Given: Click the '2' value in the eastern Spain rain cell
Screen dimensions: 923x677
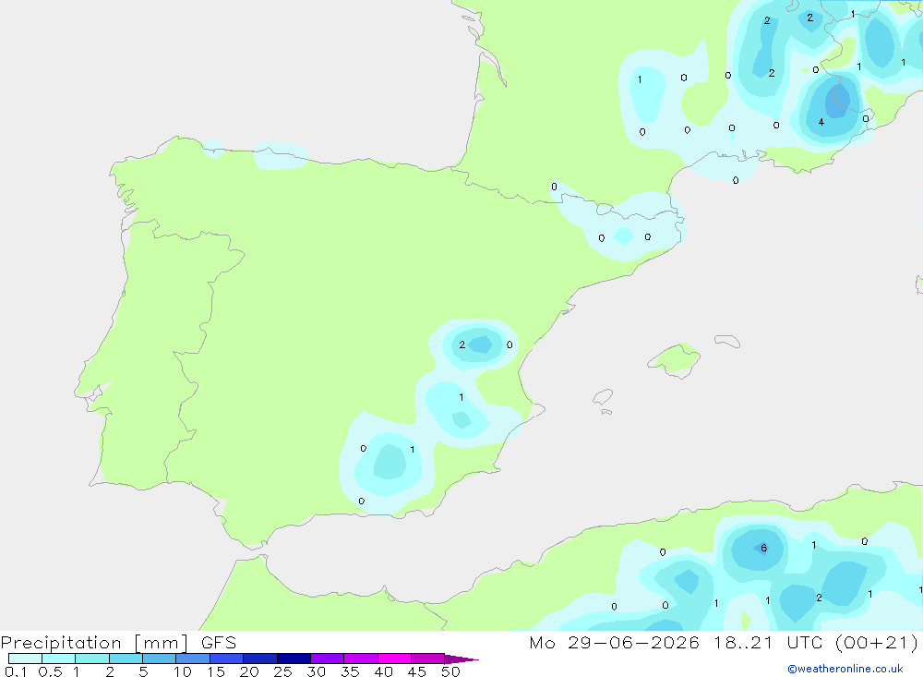Looking at the screenshot, I should click(462, 345).
